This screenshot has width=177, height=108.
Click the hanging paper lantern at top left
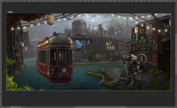(x=50, y=20)
